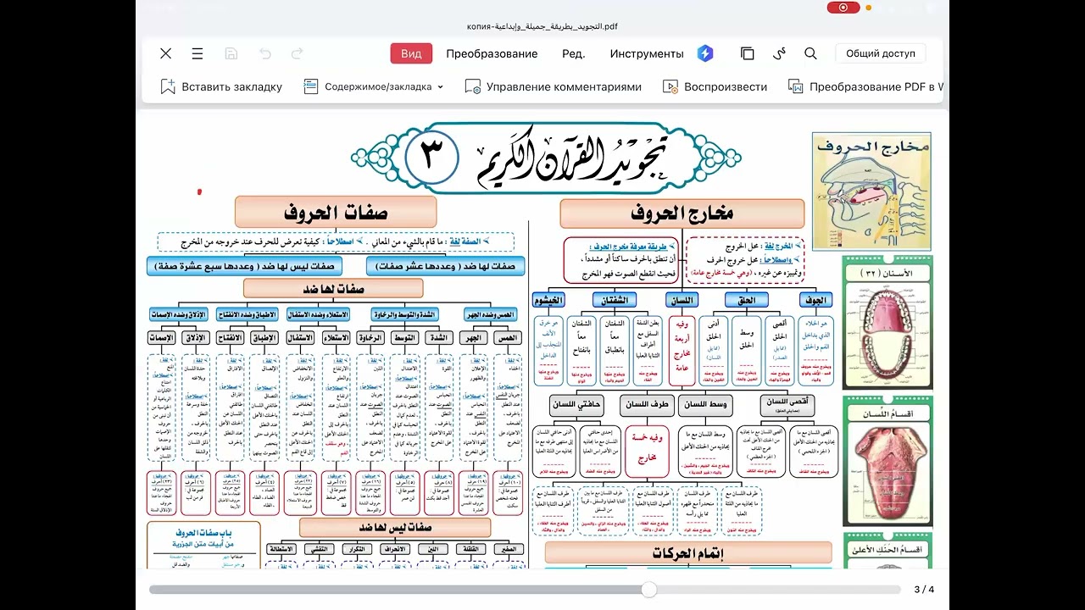Click the box القلقلة in bottom row
The image size is (1085, 610).
[x=470, y=549]
